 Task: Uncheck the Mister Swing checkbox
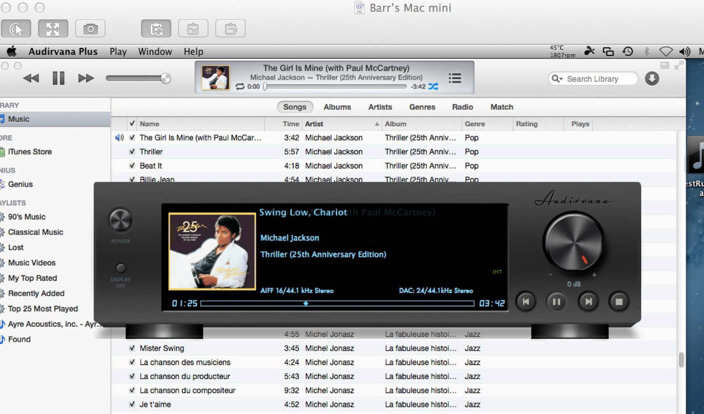tap(132, 348)
